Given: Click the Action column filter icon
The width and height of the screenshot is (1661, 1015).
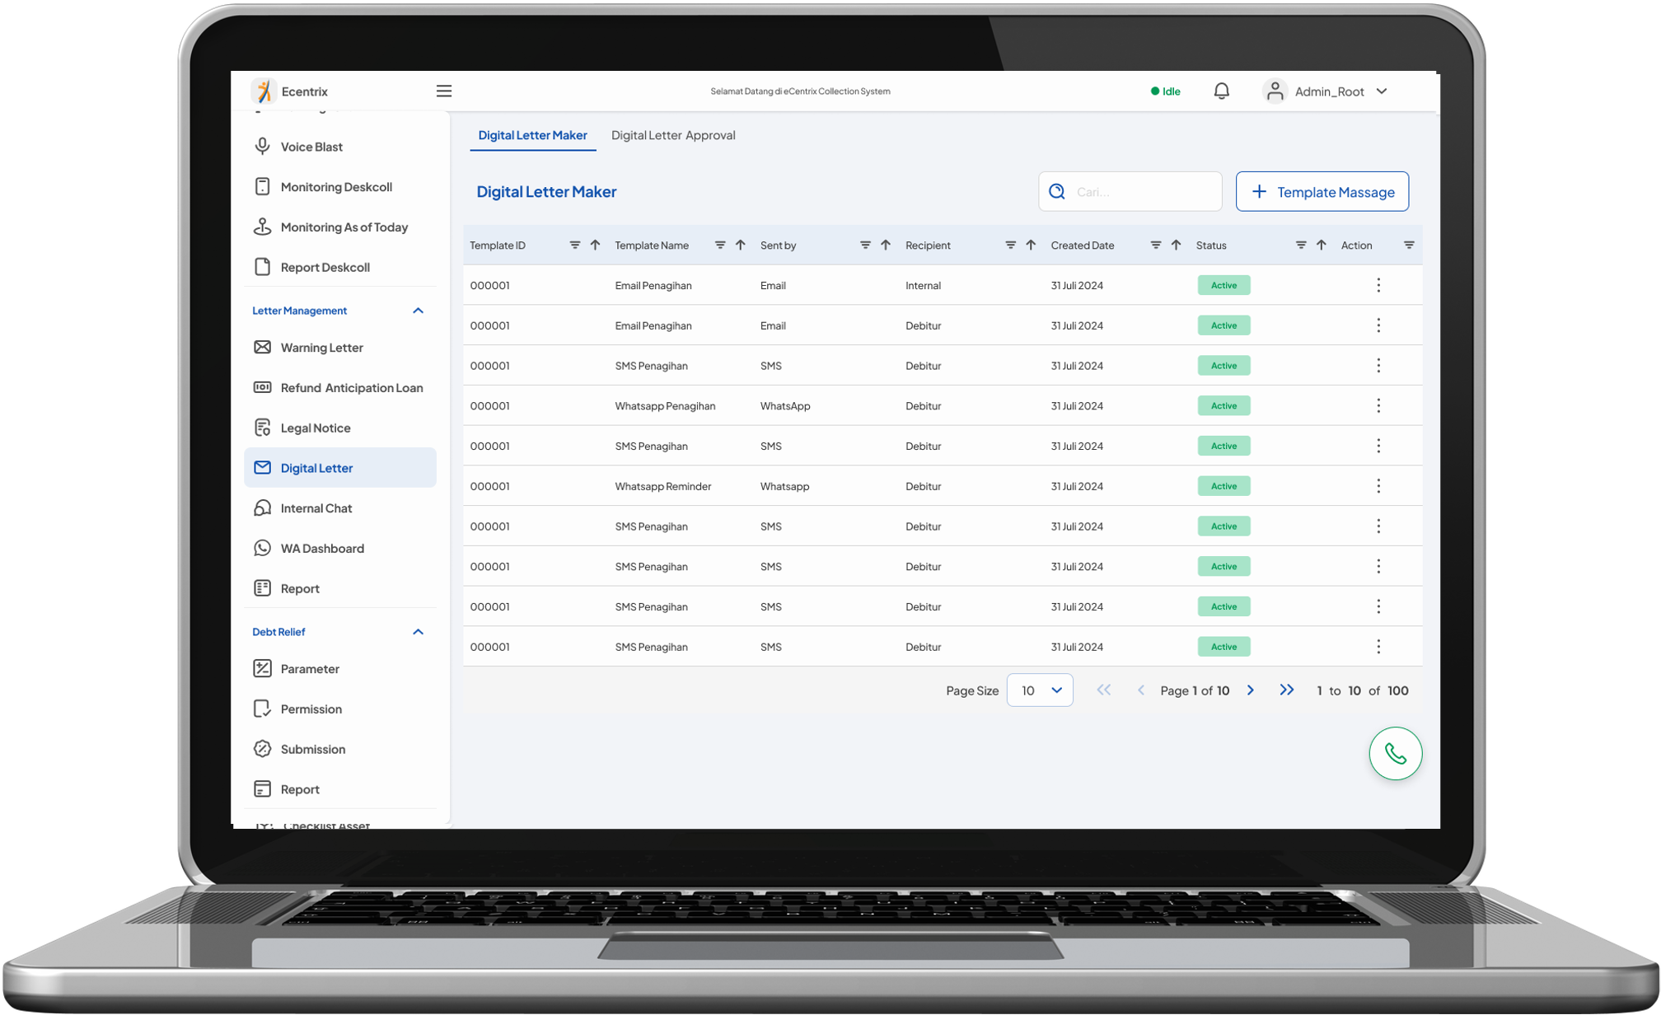Looking at the screenshot, I should point(1408,246).
